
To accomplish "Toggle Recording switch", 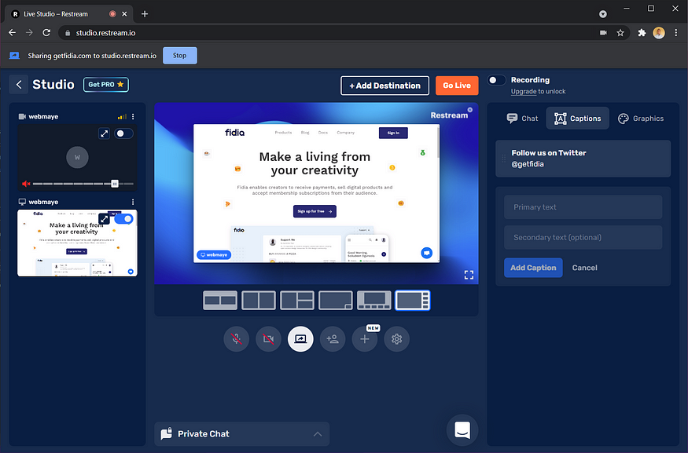I will pyautogui.click(x=497, y=80).
